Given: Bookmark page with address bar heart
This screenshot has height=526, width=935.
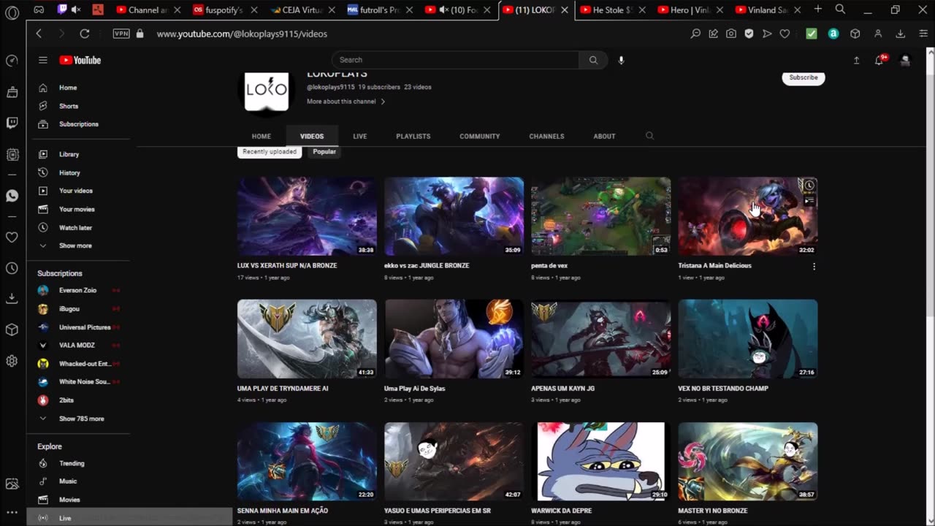Looking at the screenshot, I should coord(785,34).
